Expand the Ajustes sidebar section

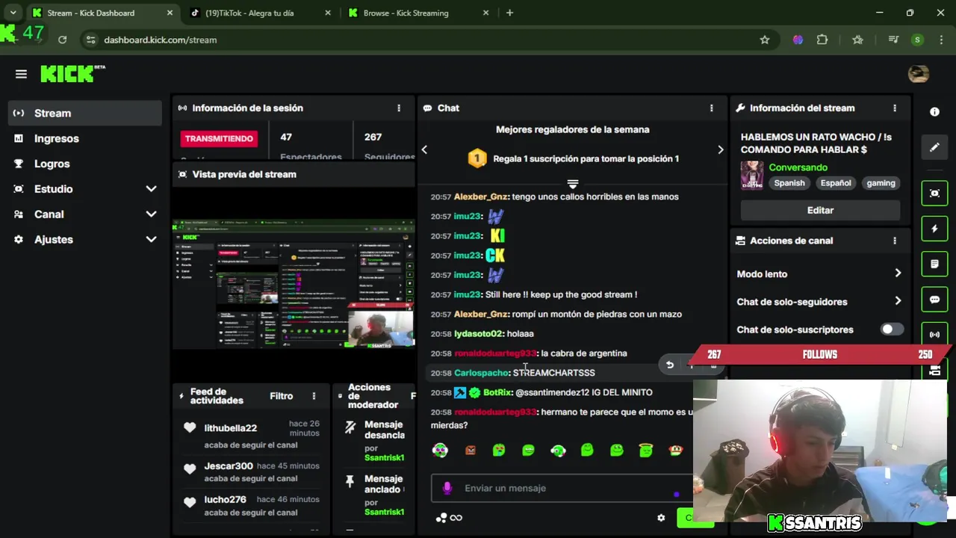pos(151,240)
